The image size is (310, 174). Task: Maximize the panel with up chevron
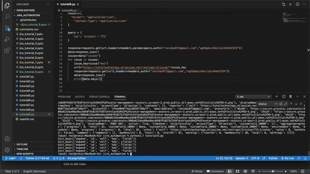tap(297, 97)
